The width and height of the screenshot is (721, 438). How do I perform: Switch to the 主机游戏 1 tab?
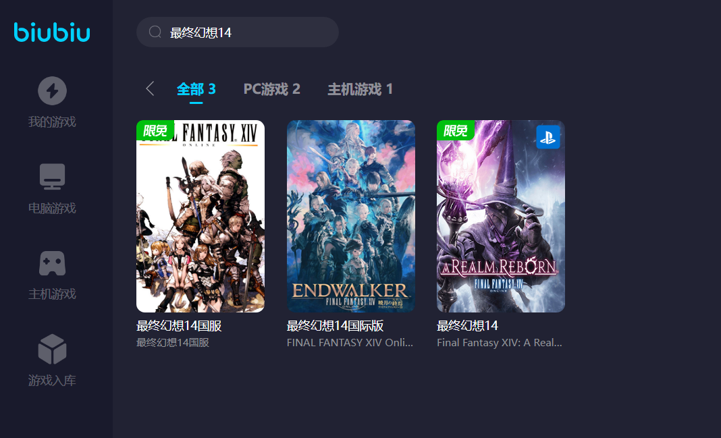point(360,89)
